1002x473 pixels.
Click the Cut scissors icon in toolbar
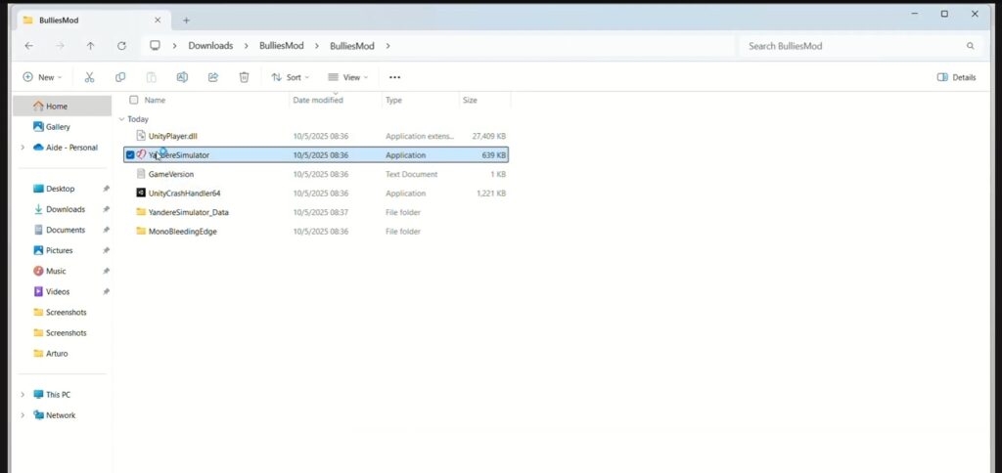click(x=89, y=77)
